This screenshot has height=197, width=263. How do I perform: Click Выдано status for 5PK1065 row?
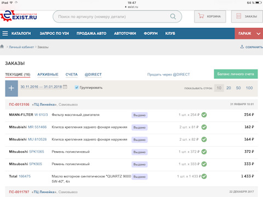point(140,152)
